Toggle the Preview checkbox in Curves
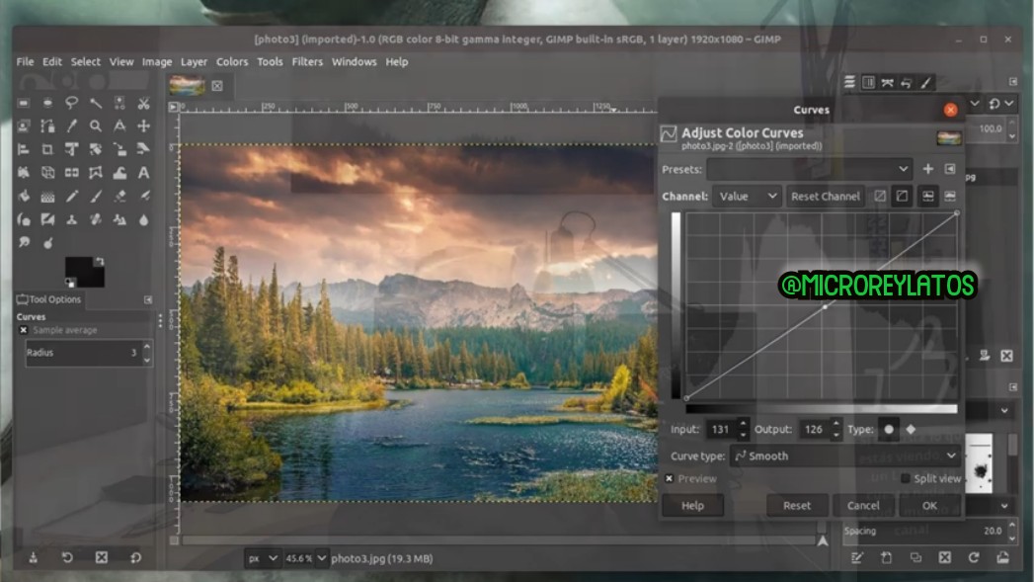Screen dimensions: 1034x582 coord(670,478)
